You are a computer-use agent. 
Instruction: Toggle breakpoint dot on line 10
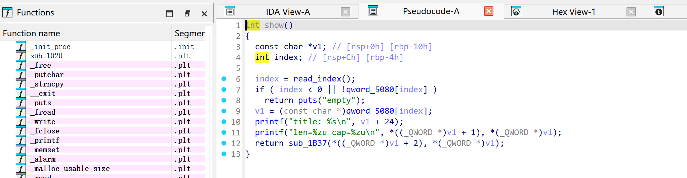[x=224, y=122]
